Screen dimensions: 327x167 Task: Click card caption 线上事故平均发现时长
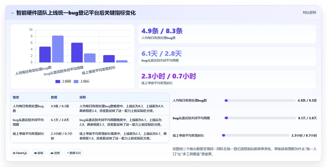[157, 83]
